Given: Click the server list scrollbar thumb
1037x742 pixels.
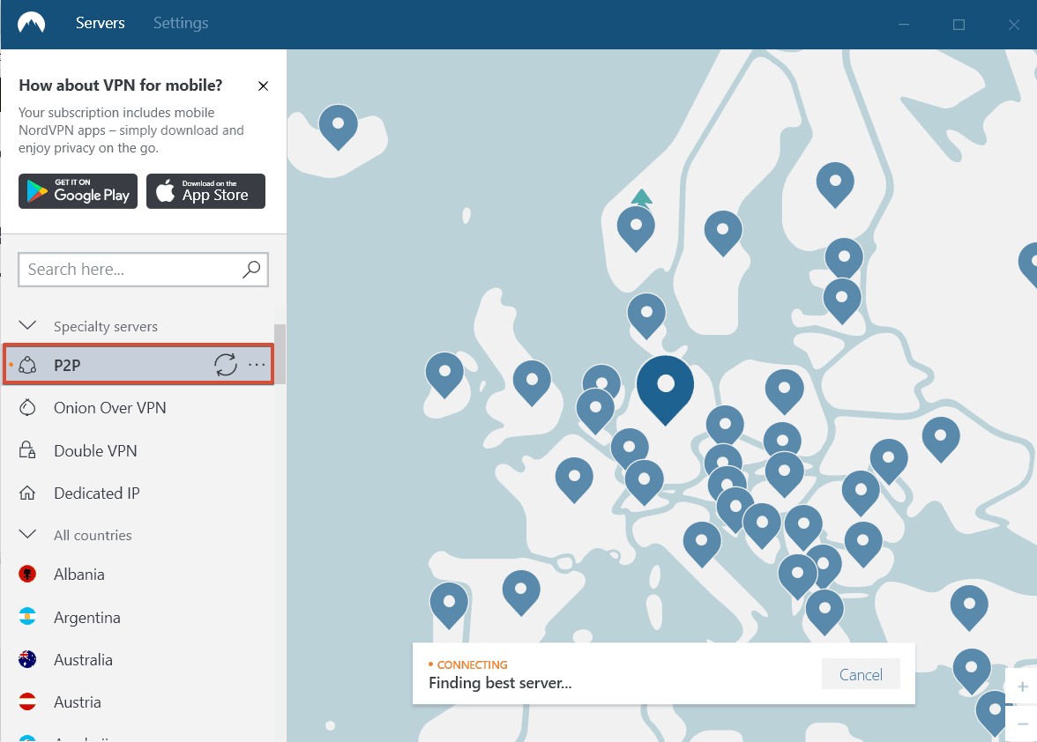Looking at the screenshot, I should click(280, 353).
